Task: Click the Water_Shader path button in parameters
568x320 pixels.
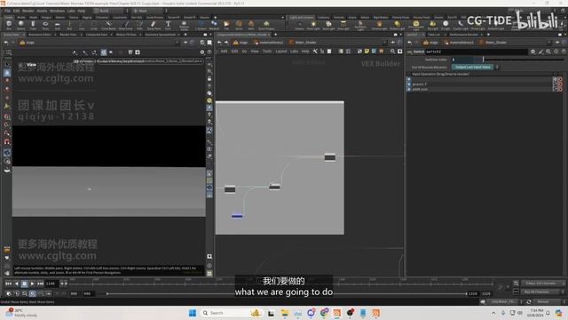Action: point(493,43)
